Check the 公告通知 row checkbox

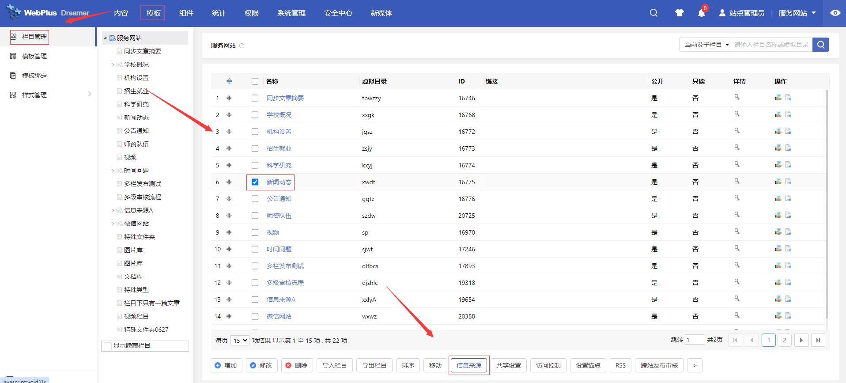coord(255,199)
